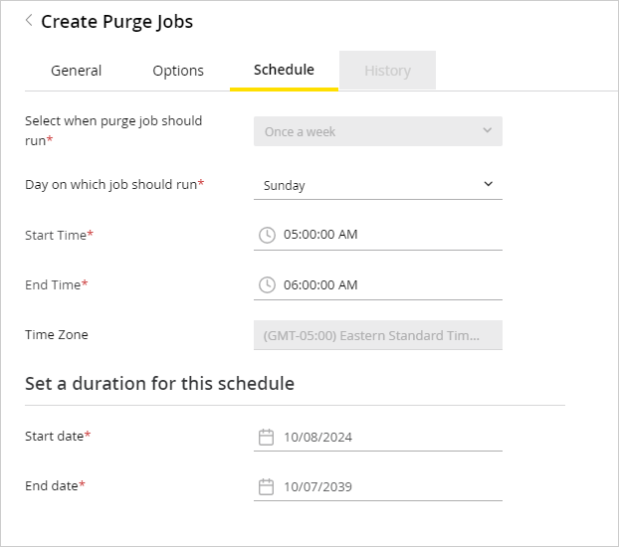619x547 pixels.
Task: Click the Start date label
Action: [x=58, y=436]
